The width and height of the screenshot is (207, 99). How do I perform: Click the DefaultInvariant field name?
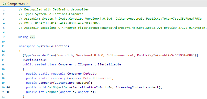98,78
